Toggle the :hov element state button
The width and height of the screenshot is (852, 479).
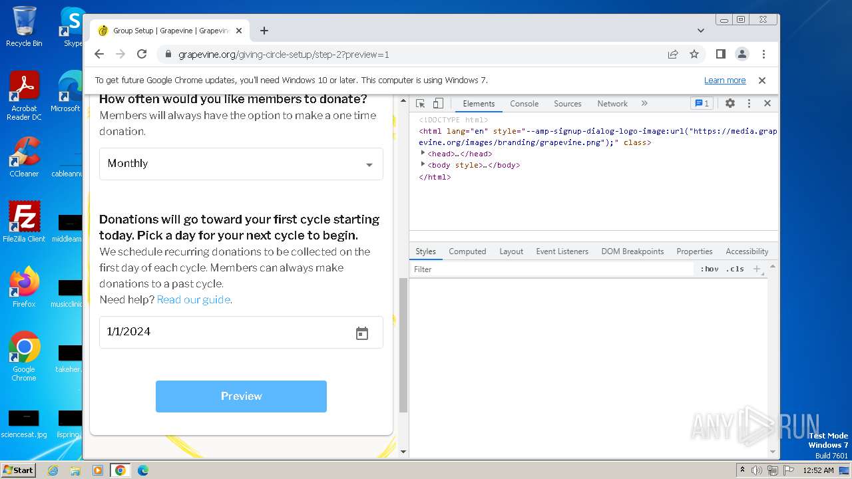pyautogui.click(x=710, y=269)
